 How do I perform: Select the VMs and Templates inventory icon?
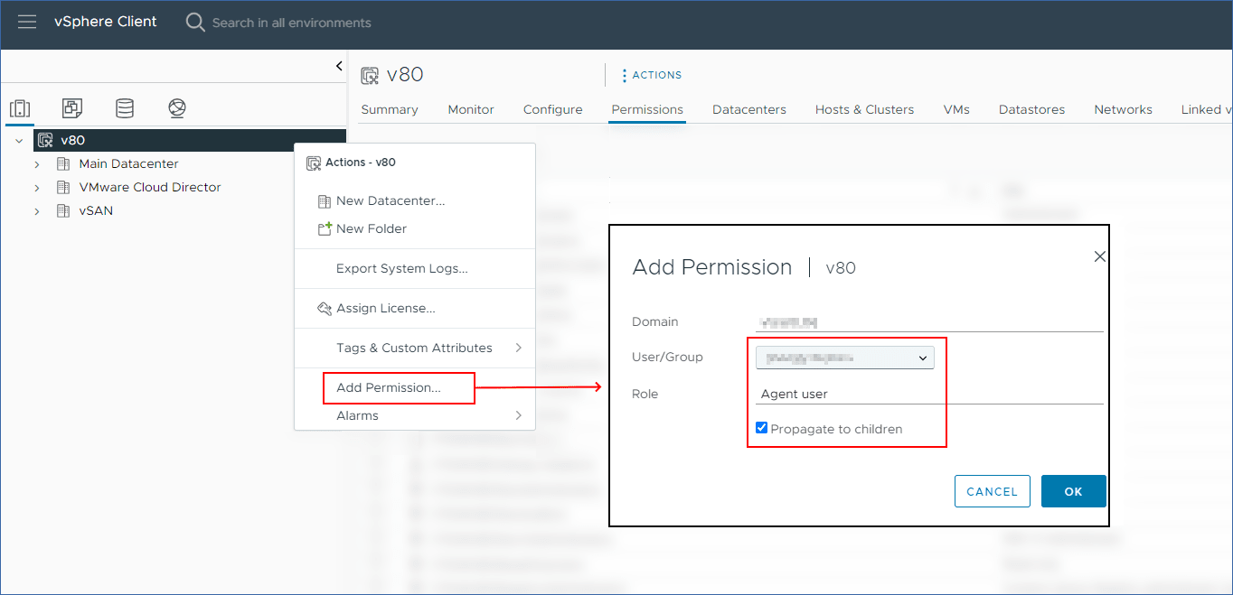pos(72,109)
